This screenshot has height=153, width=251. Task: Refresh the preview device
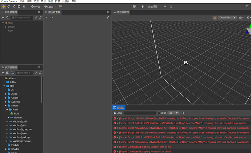coord(171,7)
